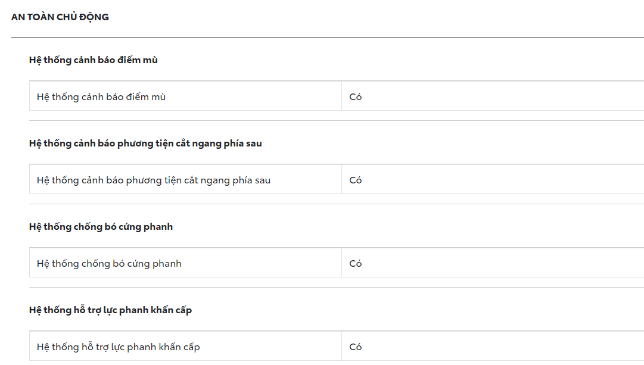Select bold 'Hệ thống hỗ trợ lực phanh khẩn cấp' heading

click(110, 310)
